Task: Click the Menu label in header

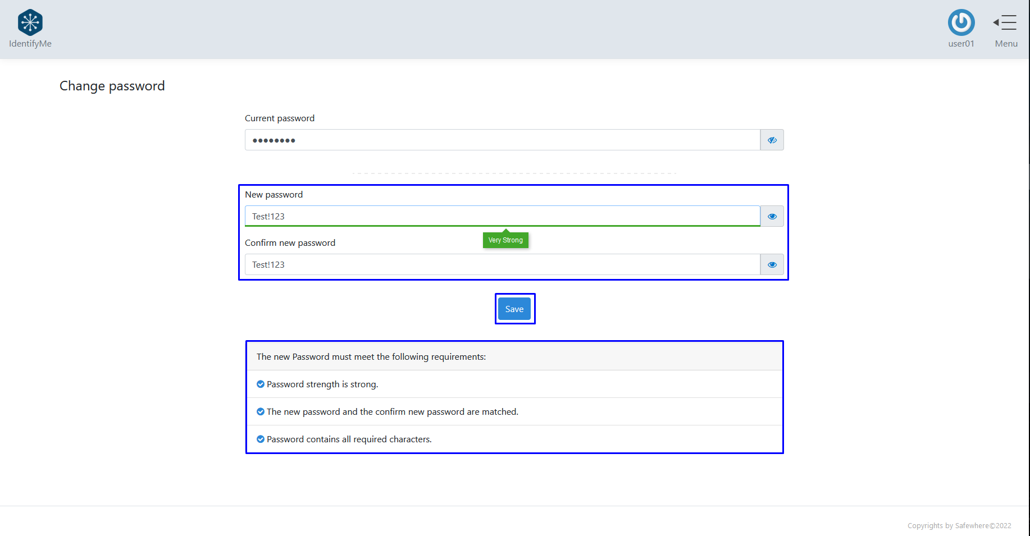Action: [x=1006, y=44]
